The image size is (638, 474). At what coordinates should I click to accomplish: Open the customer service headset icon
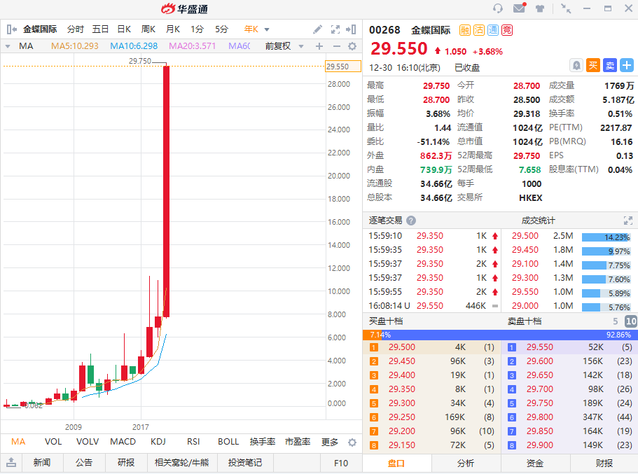click(498, 8)
